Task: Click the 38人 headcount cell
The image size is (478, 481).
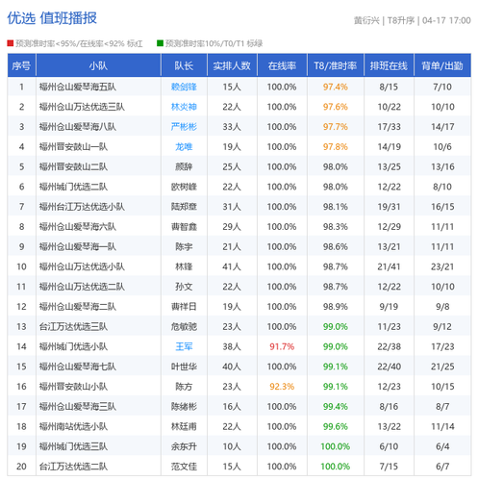Action: click(x=232, y=346)
